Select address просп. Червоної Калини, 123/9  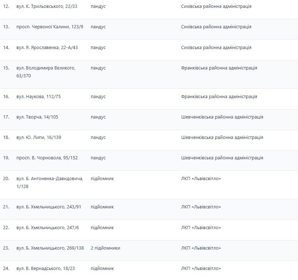(x=50, y=27)
